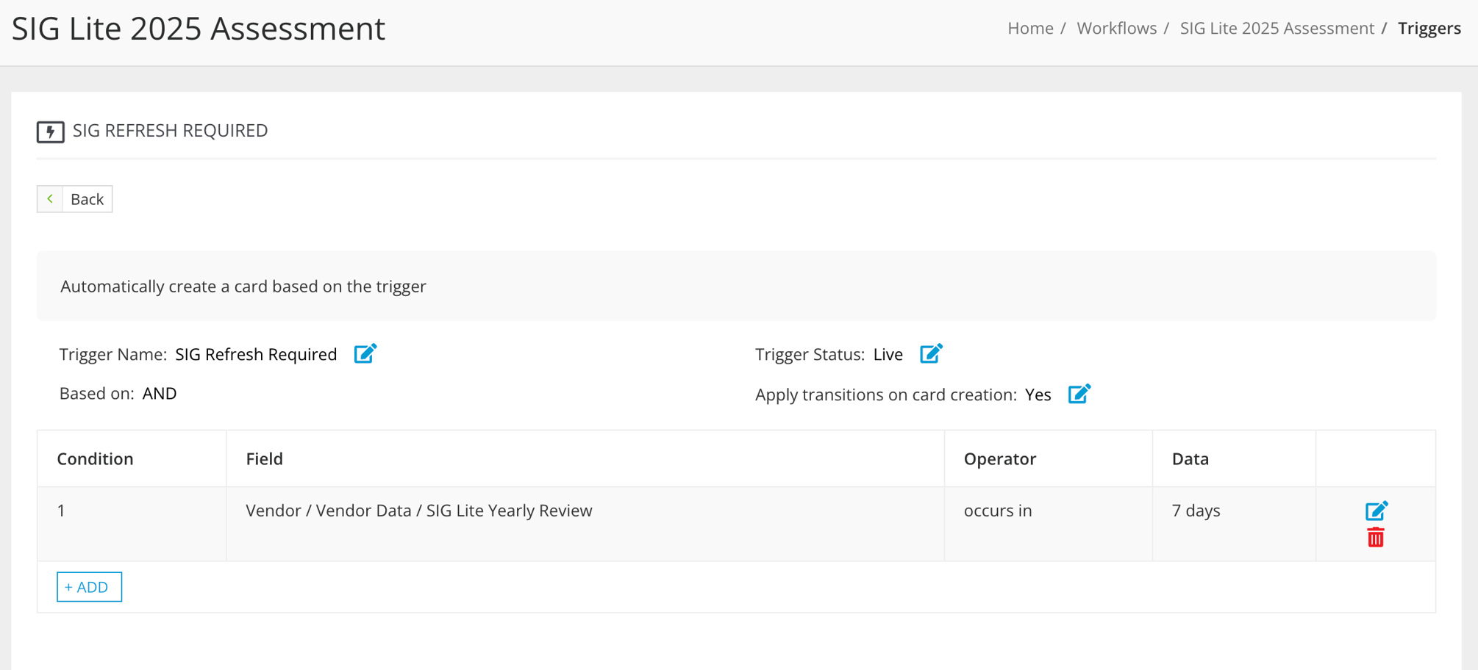Viewport: 1478px width, 670px height.
Task: Edit the trigger status using pencil icon
Action: [x=930, y=353]
